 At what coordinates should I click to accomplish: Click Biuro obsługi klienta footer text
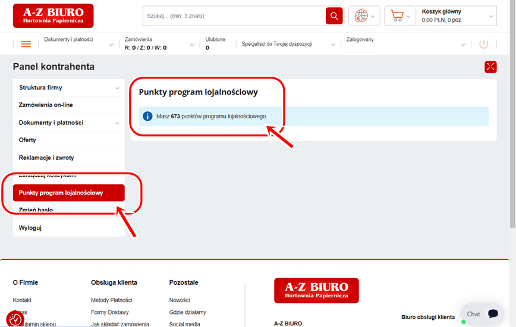[428, 317]
